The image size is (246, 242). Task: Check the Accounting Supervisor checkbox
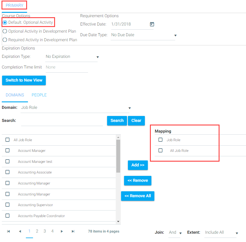(7, 205)
